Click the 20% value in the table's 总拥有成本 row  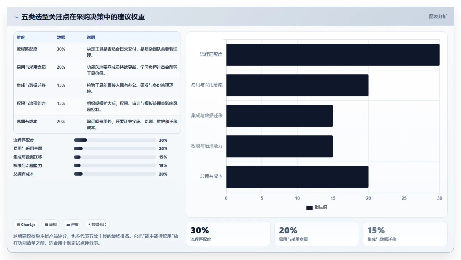(x=61, y=122)
